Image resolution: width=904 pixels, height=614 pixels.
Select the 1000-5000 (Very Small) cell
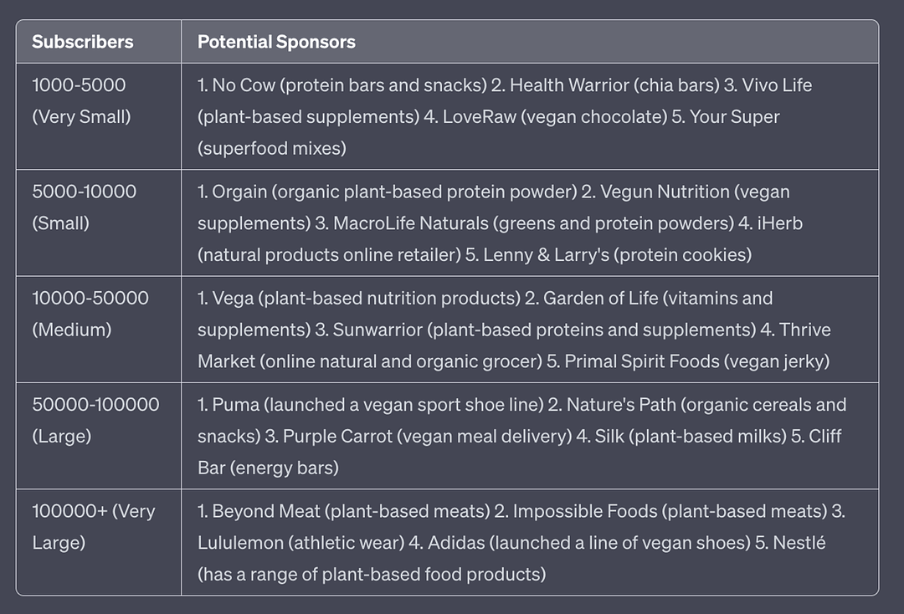coord(81,101)
